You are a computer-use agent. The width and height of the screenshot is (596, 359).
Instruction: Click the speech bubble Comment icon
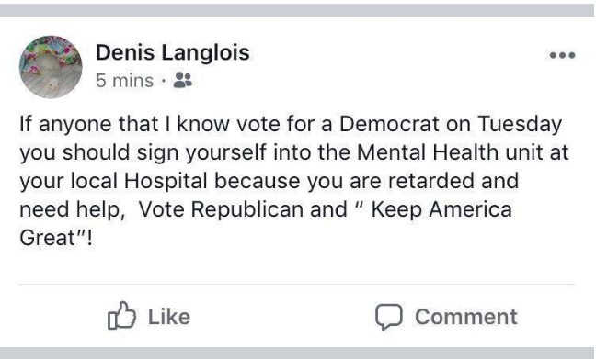pyautogui.click(x=389, y=317)
